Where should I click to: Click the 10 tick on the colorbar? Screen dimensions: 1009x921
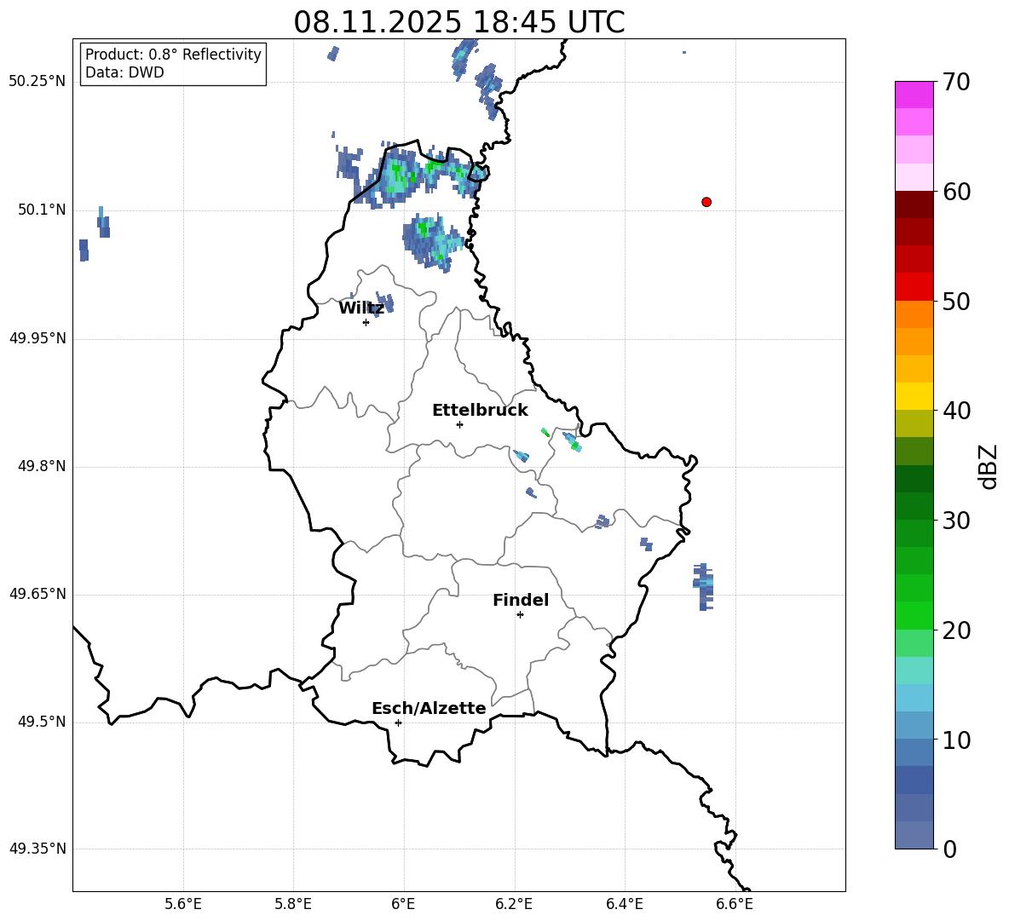coord(956,740)
